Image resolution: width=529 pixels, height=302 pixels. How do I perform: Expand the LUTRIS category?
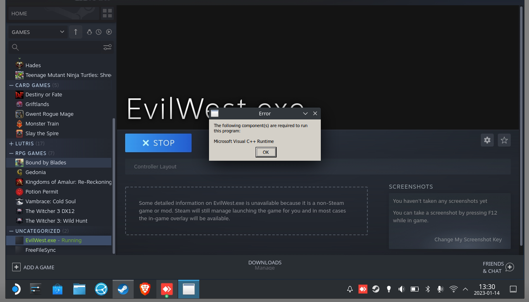pyautogui.click(x=11, y=143)
